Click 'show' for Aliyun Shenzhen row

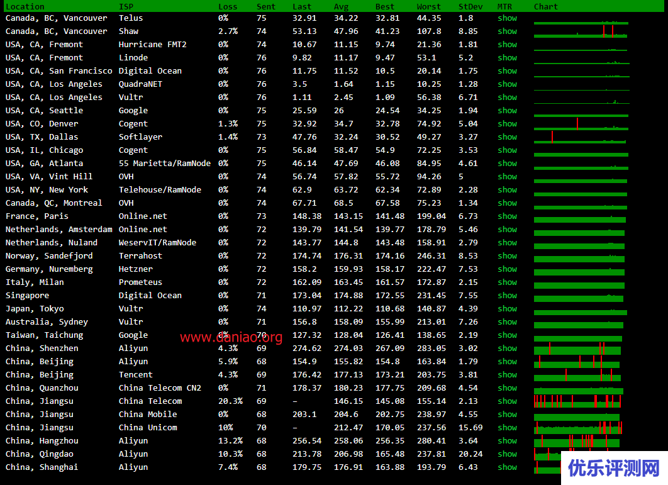(507, 348)
